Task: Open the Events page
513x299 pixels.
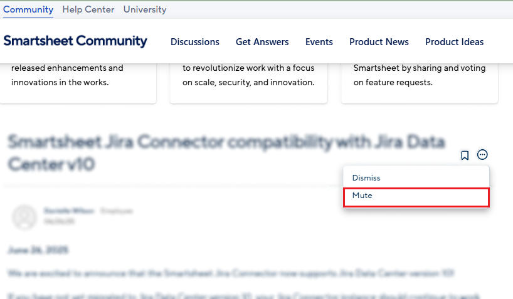Action: (319, 42)
